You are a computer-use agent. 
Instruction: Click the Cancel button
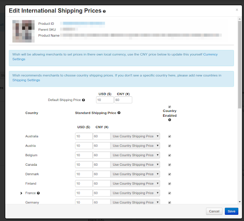coord(214,211)
